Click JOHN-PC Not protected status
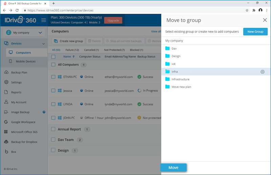Image resolution: width=271 pixels, height=175 pixels. click(149, 118)
